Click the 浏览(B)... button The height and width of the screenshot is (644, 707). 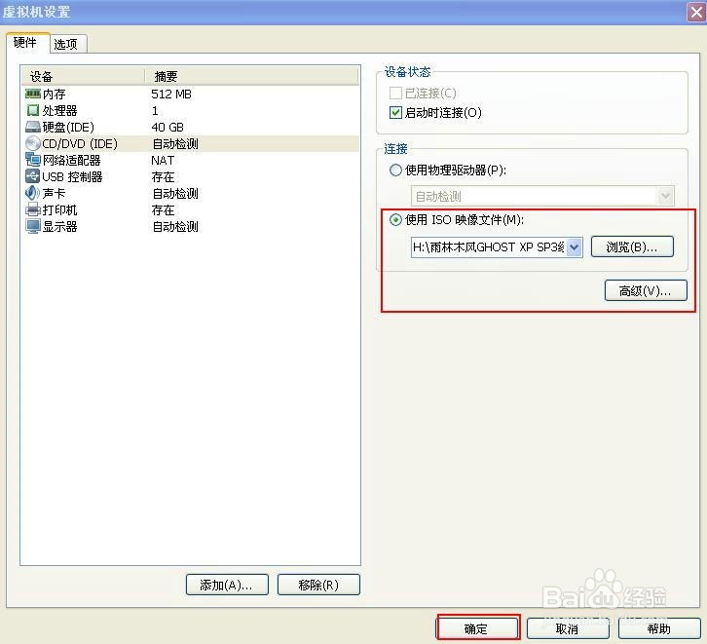point(632,246)
